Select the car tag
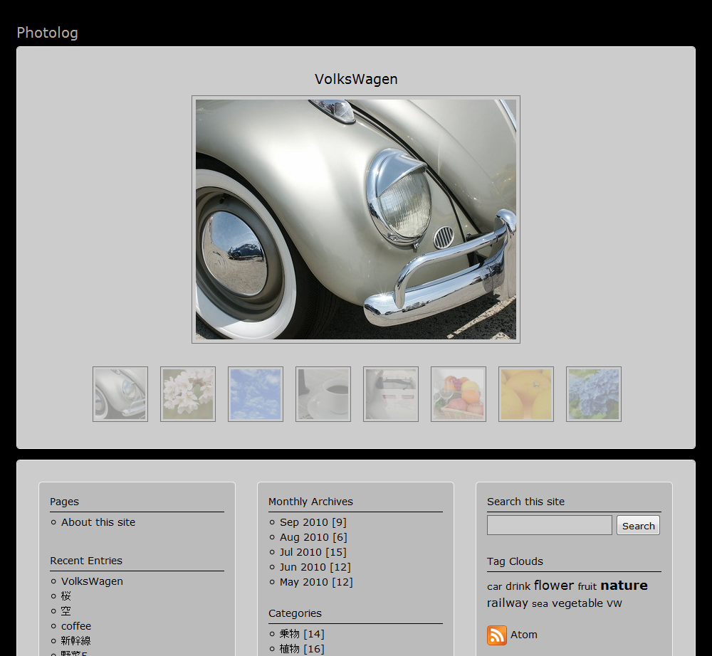This screenshot has width=712, height=656. (495, 586)
